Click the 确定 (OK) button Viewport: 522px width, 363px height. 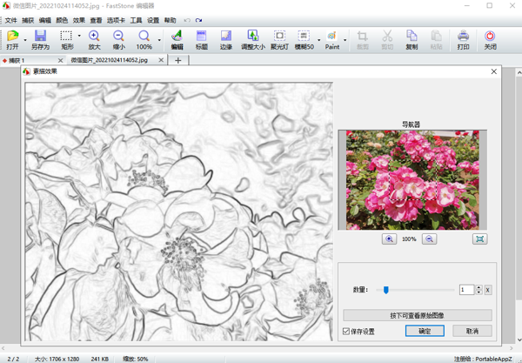point(425,332)
